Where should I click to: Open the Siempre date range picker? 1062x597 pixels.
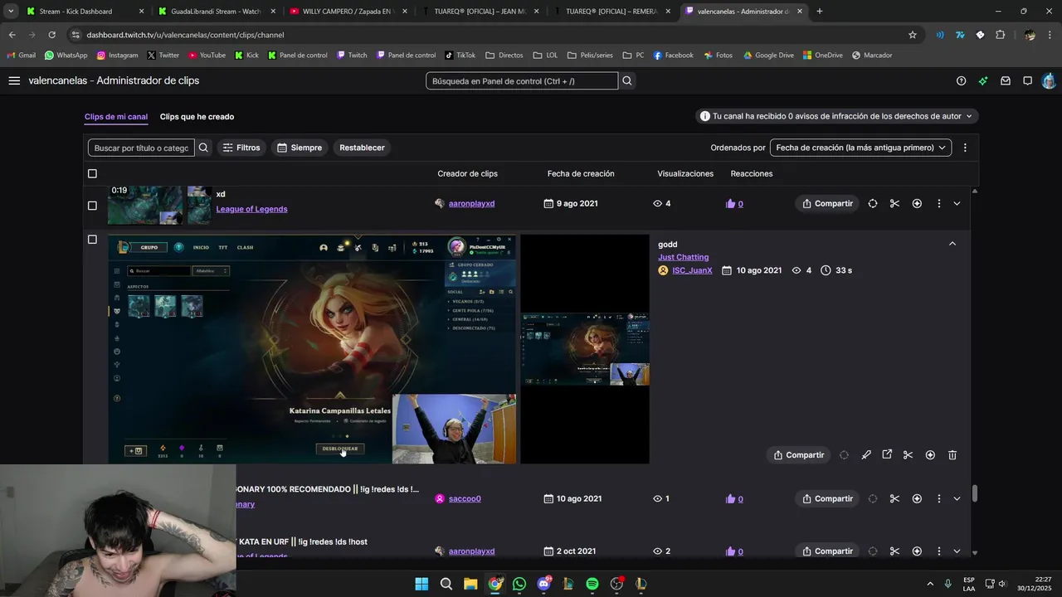tap(300, 148)
